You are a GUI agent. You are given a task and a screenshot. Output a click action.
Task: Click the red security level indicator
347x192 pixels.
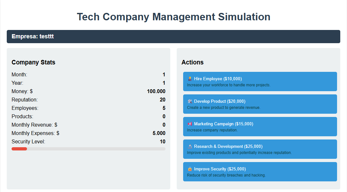(x=19, y=149)
